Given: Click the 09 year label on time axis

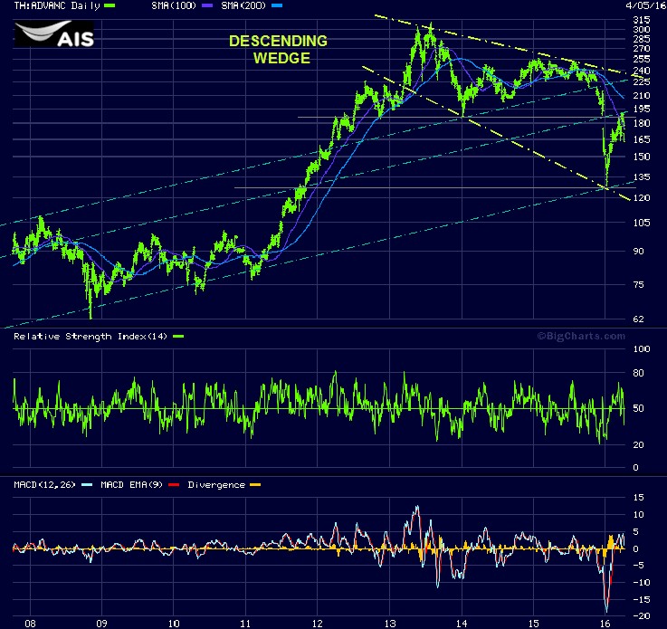Looking at the screenshot, I should point(101,624).
